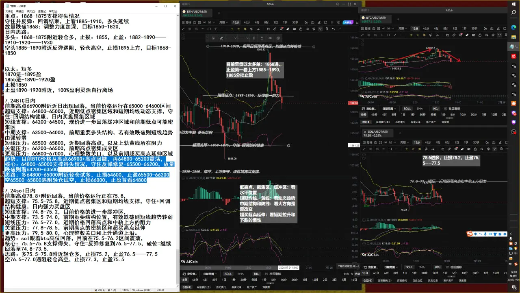
Task: Click the funnel filter icon in BTC window toolbar
Action: click(x=499, y=35)
